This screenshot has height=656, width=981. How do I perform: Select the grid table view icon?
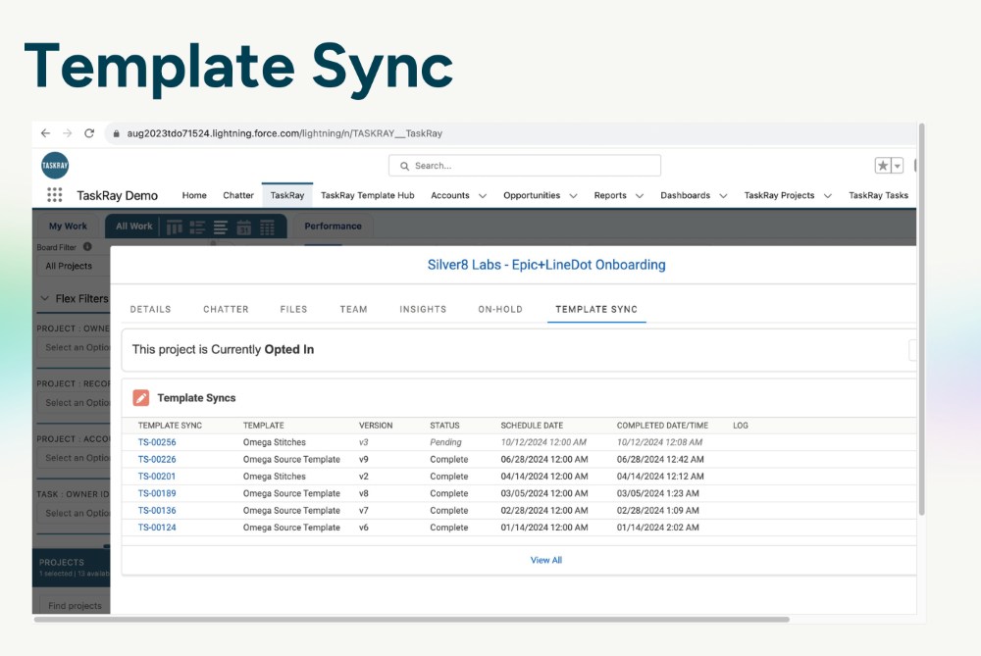point(266,227)
